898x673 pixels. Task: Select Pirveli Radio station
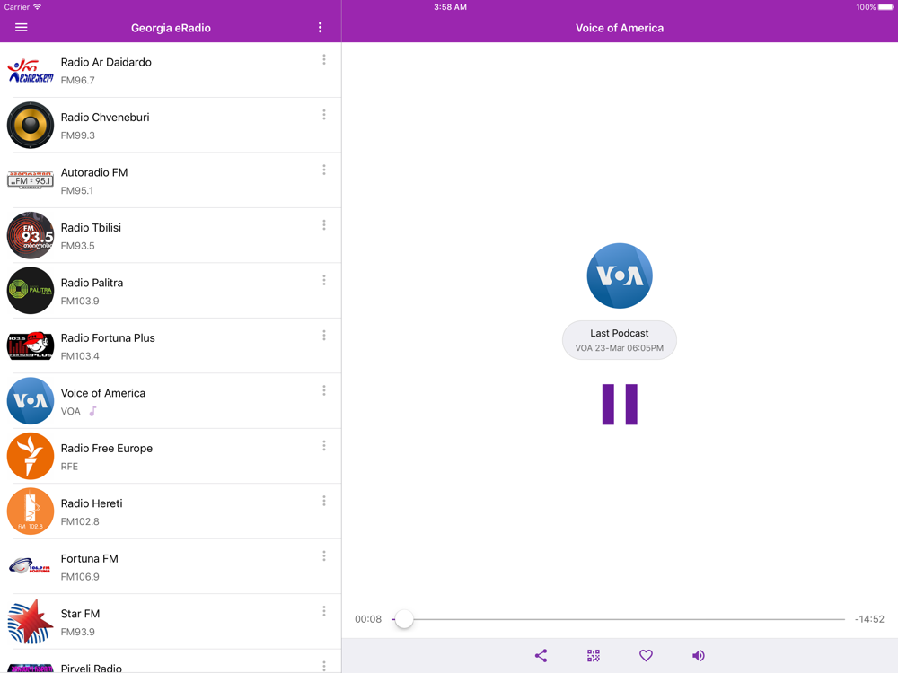tap(171, 661)
